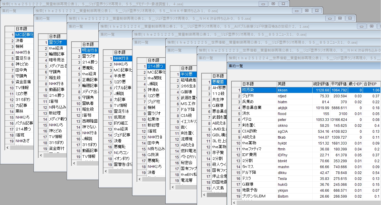Select the 地震予告 row
381x205 pixels.
click(x=258, y=190)
